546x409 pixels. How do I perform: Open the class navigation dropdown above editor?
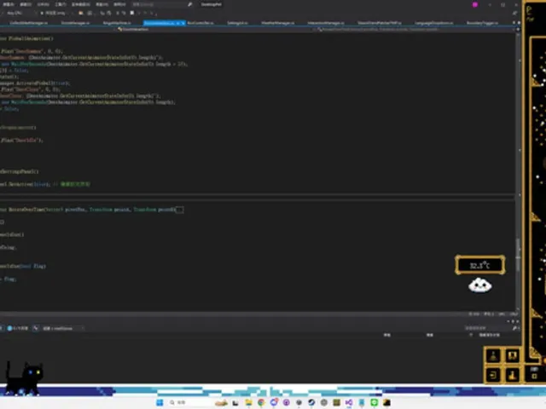(x=136, y=29)
